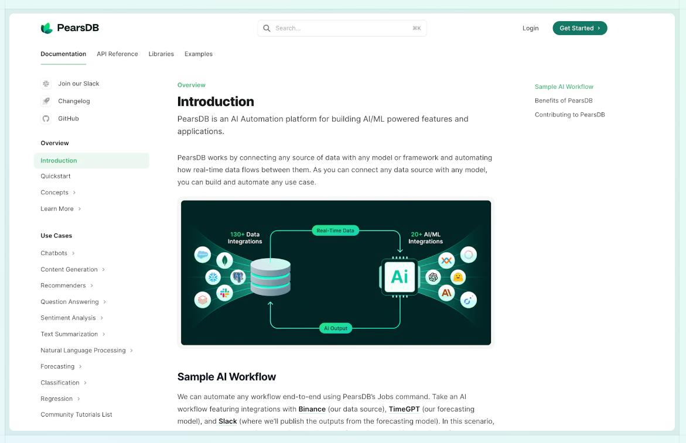
Task: Open the Examples tab
Action: coord(199,54)
